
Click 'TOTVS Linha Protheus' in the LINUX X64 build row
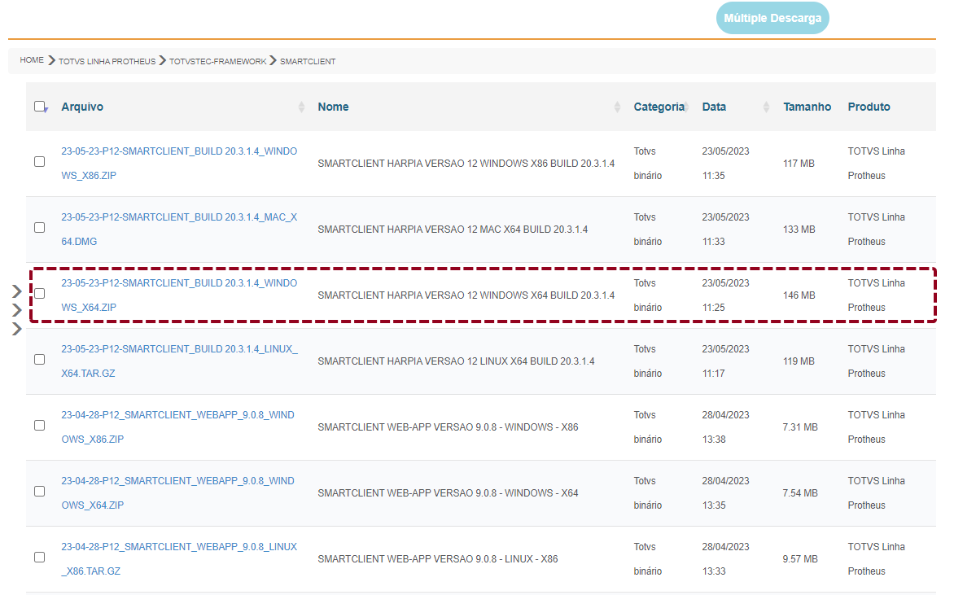[x=876, y=361]
